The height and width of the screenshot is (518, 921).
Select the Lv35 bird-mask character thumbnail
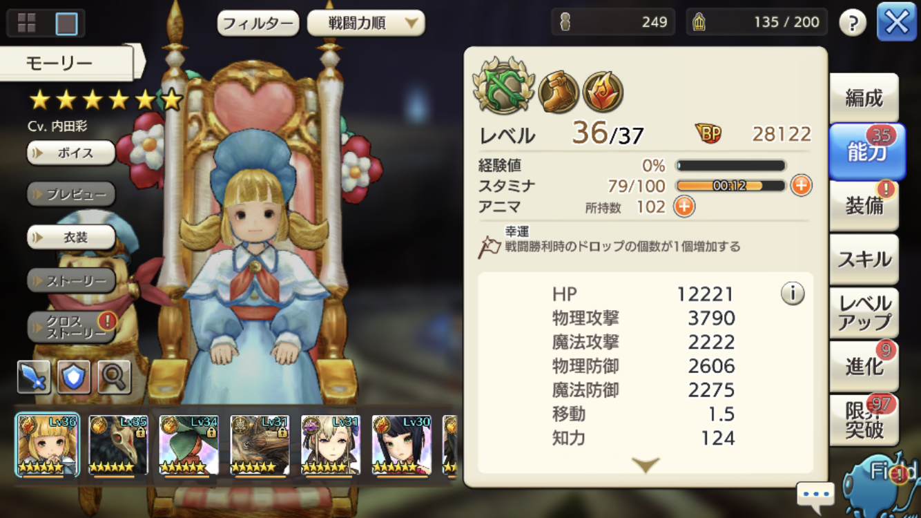click(118, 445)
